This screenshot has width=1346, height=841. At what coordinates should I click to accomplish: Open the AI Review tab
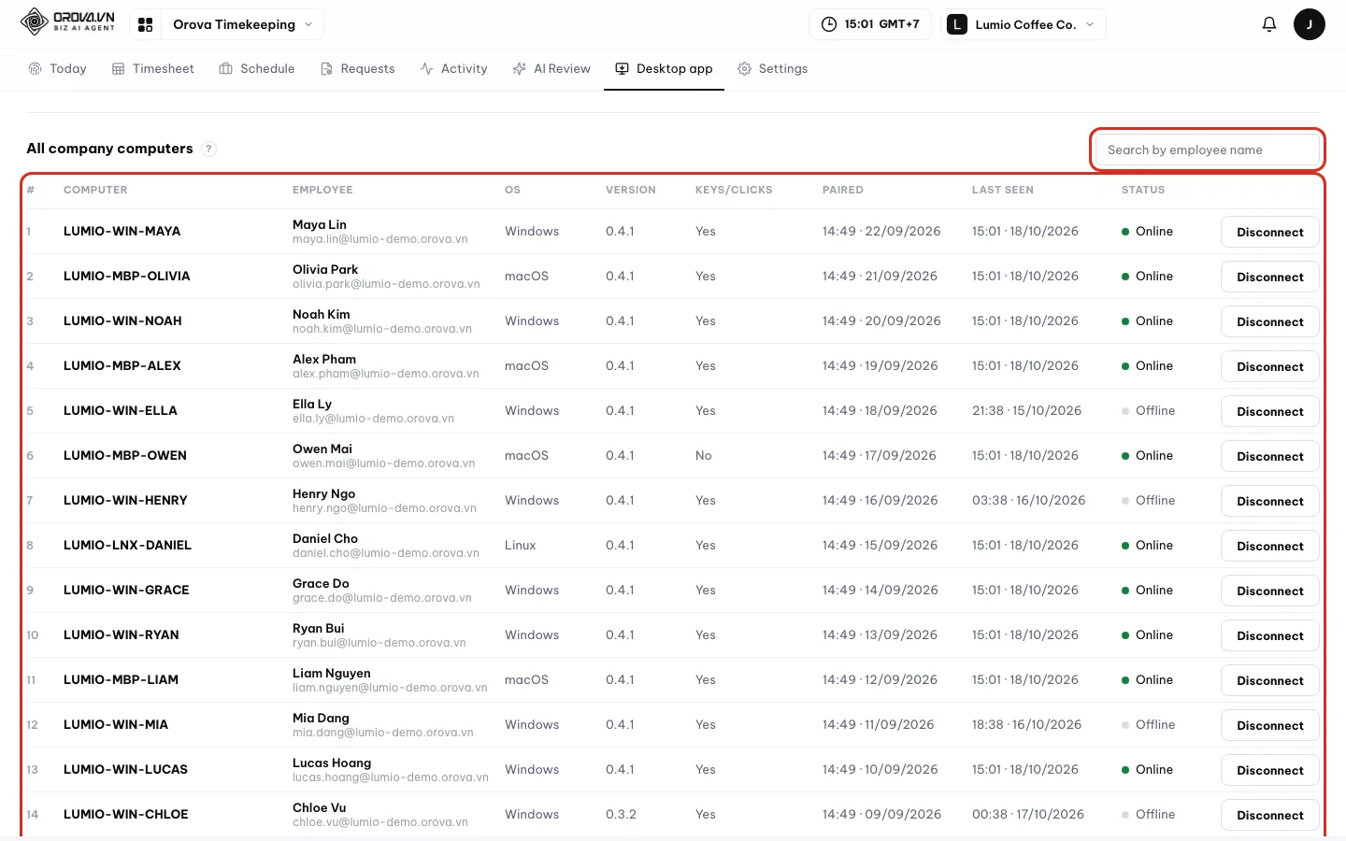551,69
